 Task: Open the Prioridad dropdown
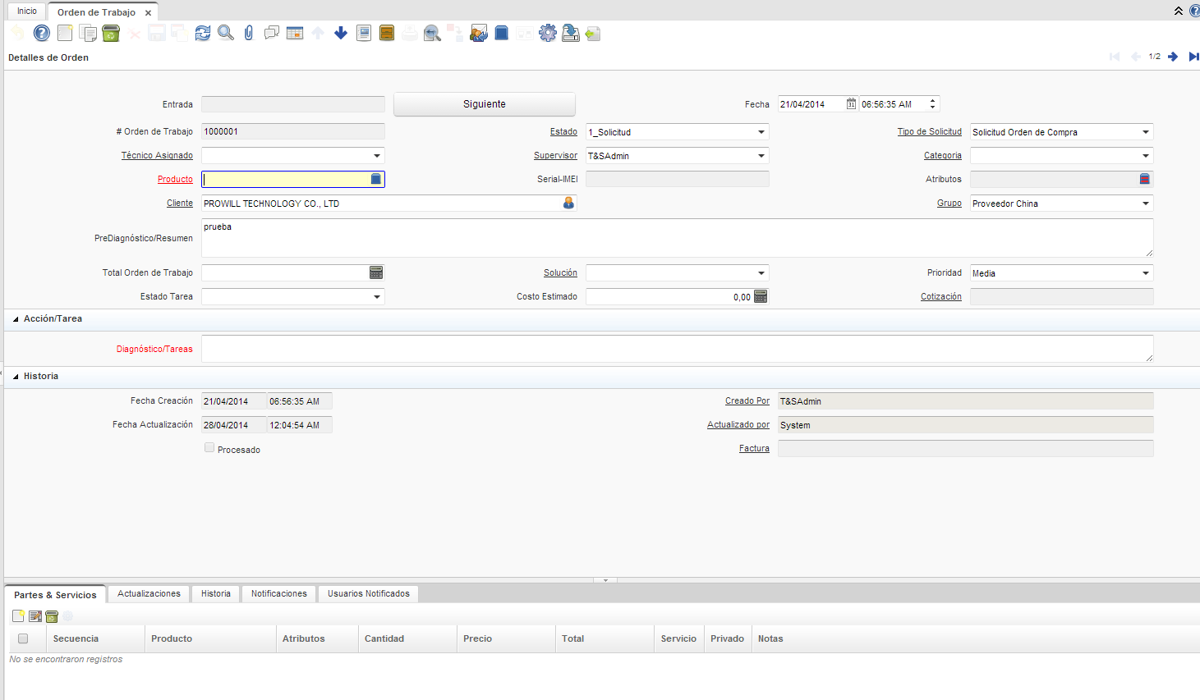(x=1146, y=273)
